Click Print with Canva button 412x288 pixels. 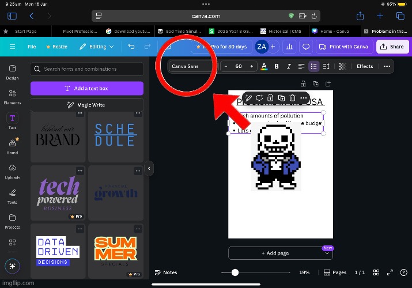(344, 47)
